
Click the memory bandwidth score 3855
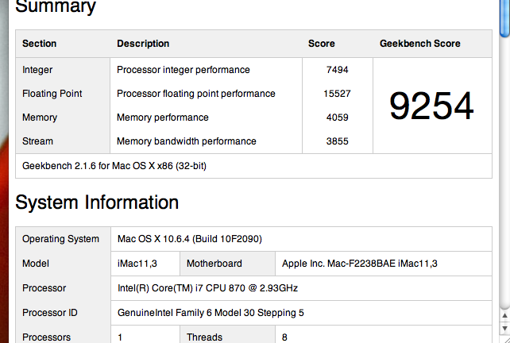[x=338, y=141]
